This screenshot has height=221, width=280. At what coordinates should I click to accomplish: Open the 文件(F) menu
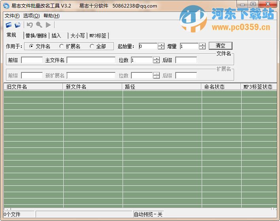[x=12, y=16]
